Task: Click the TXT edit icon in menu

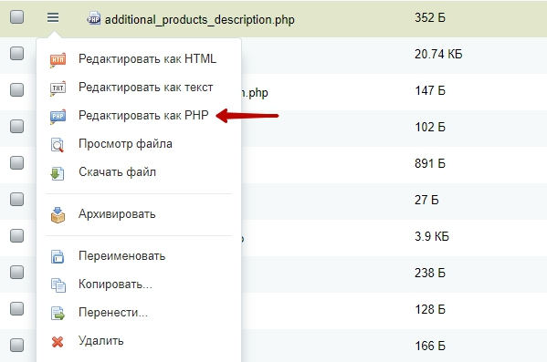Action: click(x=58, y=88)
